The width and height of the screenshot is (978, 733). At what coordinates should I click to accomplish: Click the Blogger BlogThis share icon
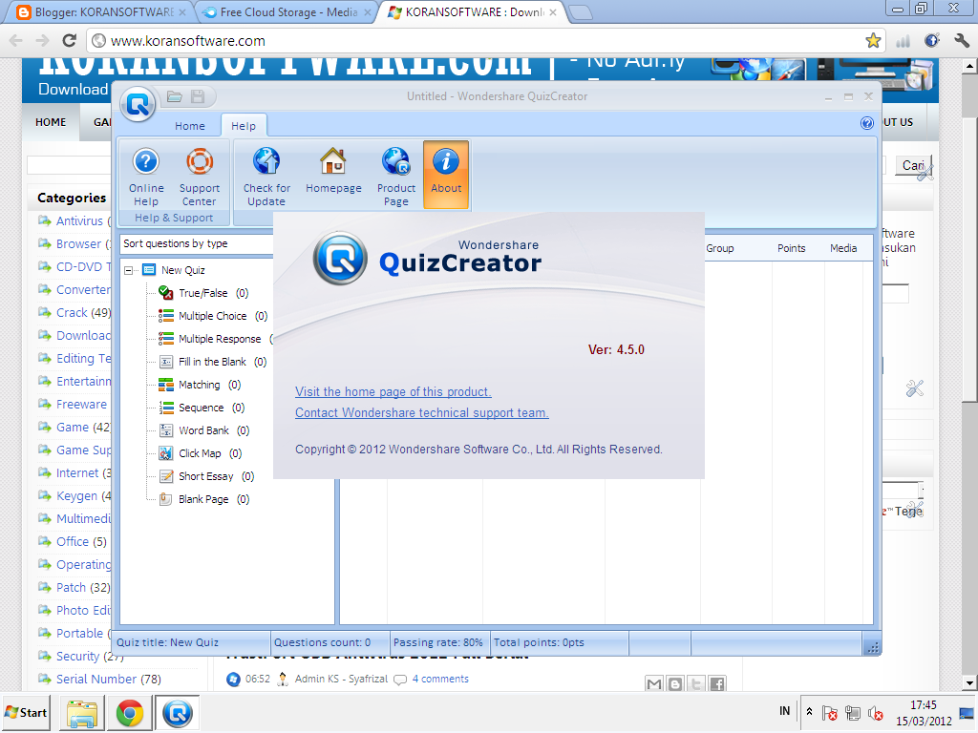675,683
